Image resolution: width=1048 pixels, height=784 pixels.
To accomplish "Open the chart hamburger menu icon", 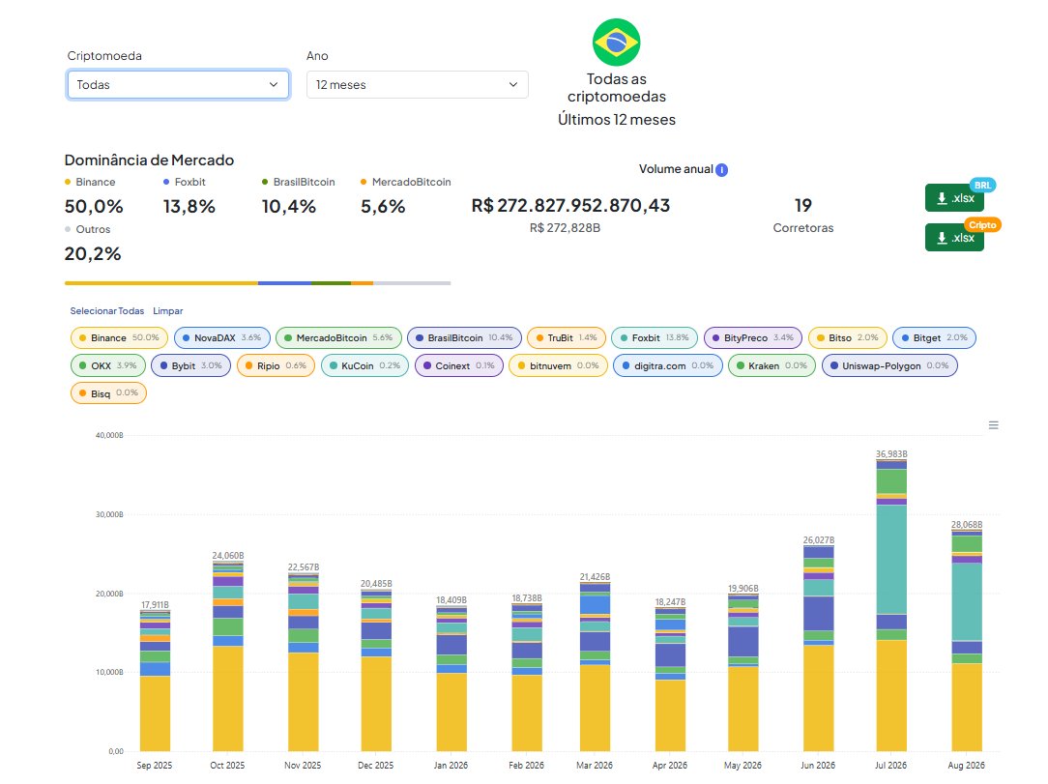I will tap(993, 425).
